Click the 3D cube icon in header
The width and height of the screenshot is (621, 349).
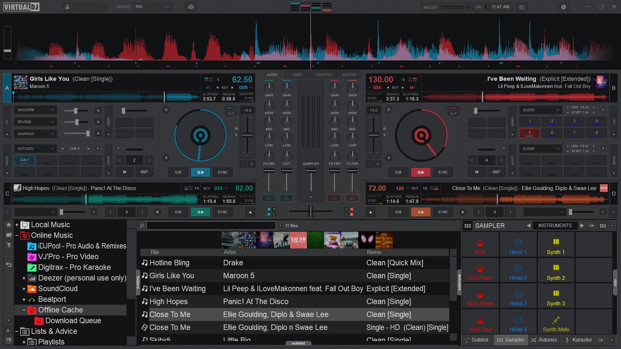pos(191,7)
